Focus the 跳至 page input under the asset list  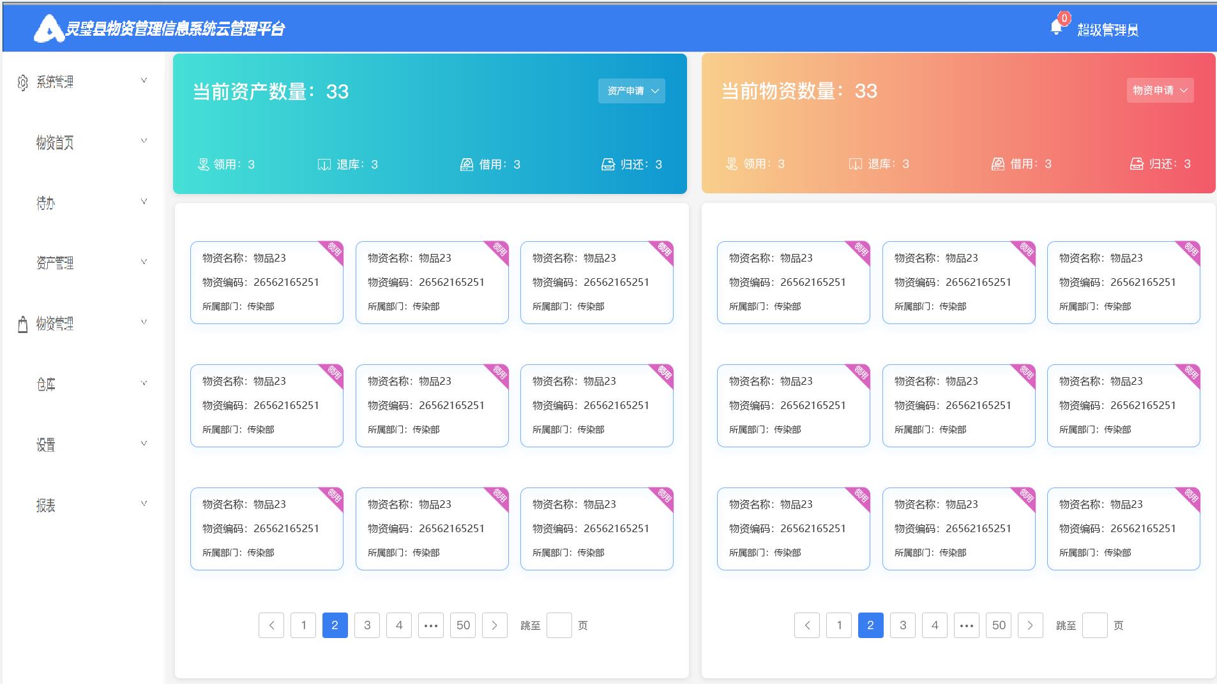point(559,625)
